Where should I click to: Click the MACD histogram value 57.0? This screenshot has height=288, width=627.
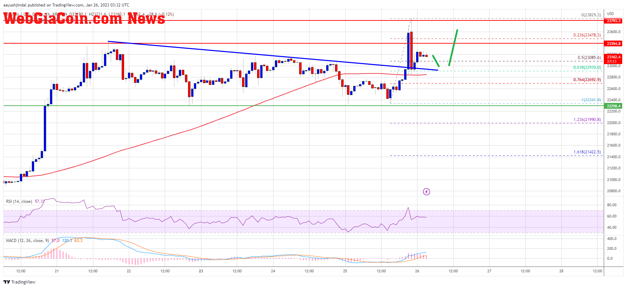tap(55, 241)
